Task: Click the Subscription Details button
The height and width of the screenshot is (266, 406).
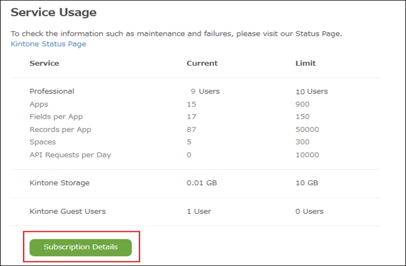Action: click(81, 247)
